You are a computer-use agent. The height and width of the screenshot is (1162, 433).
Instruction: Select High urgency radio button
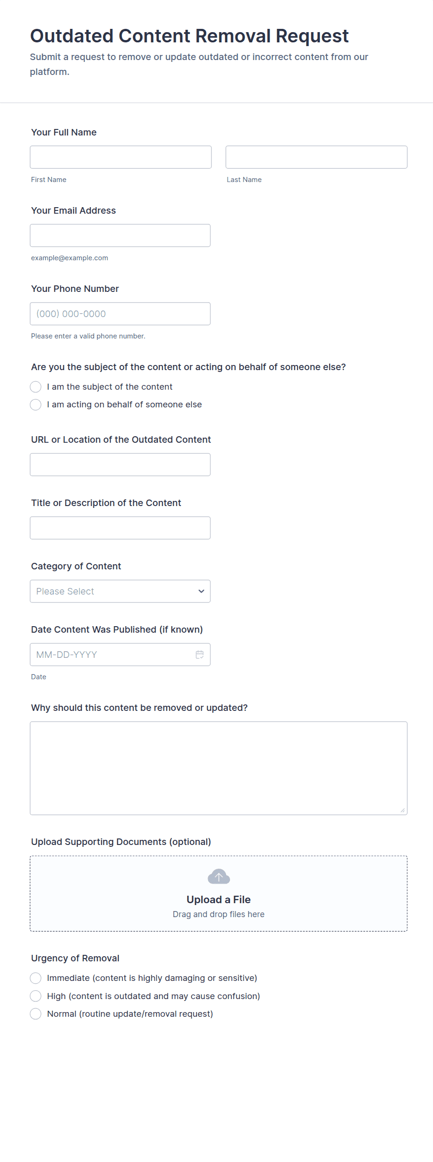(36, 996)
